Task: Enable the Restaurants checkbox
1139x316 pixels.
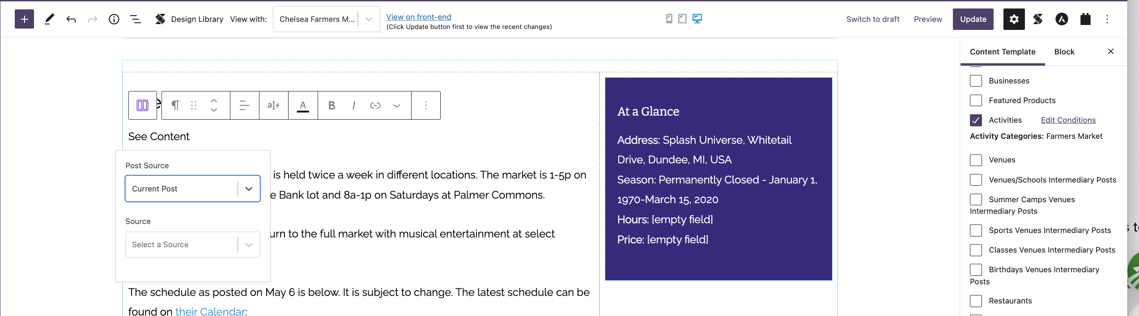Action: pyautogui.click(x=976, y=301)
